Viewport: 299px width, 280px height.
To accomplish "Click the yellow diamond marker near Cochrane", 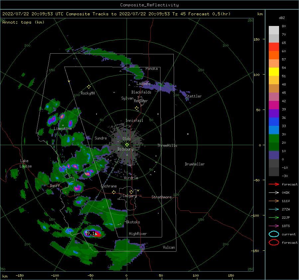I will pos(114,192).
